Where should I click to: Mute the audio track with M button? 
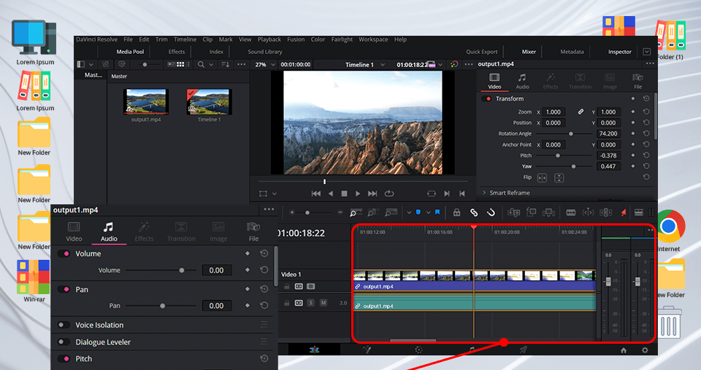tap(323, 303)
